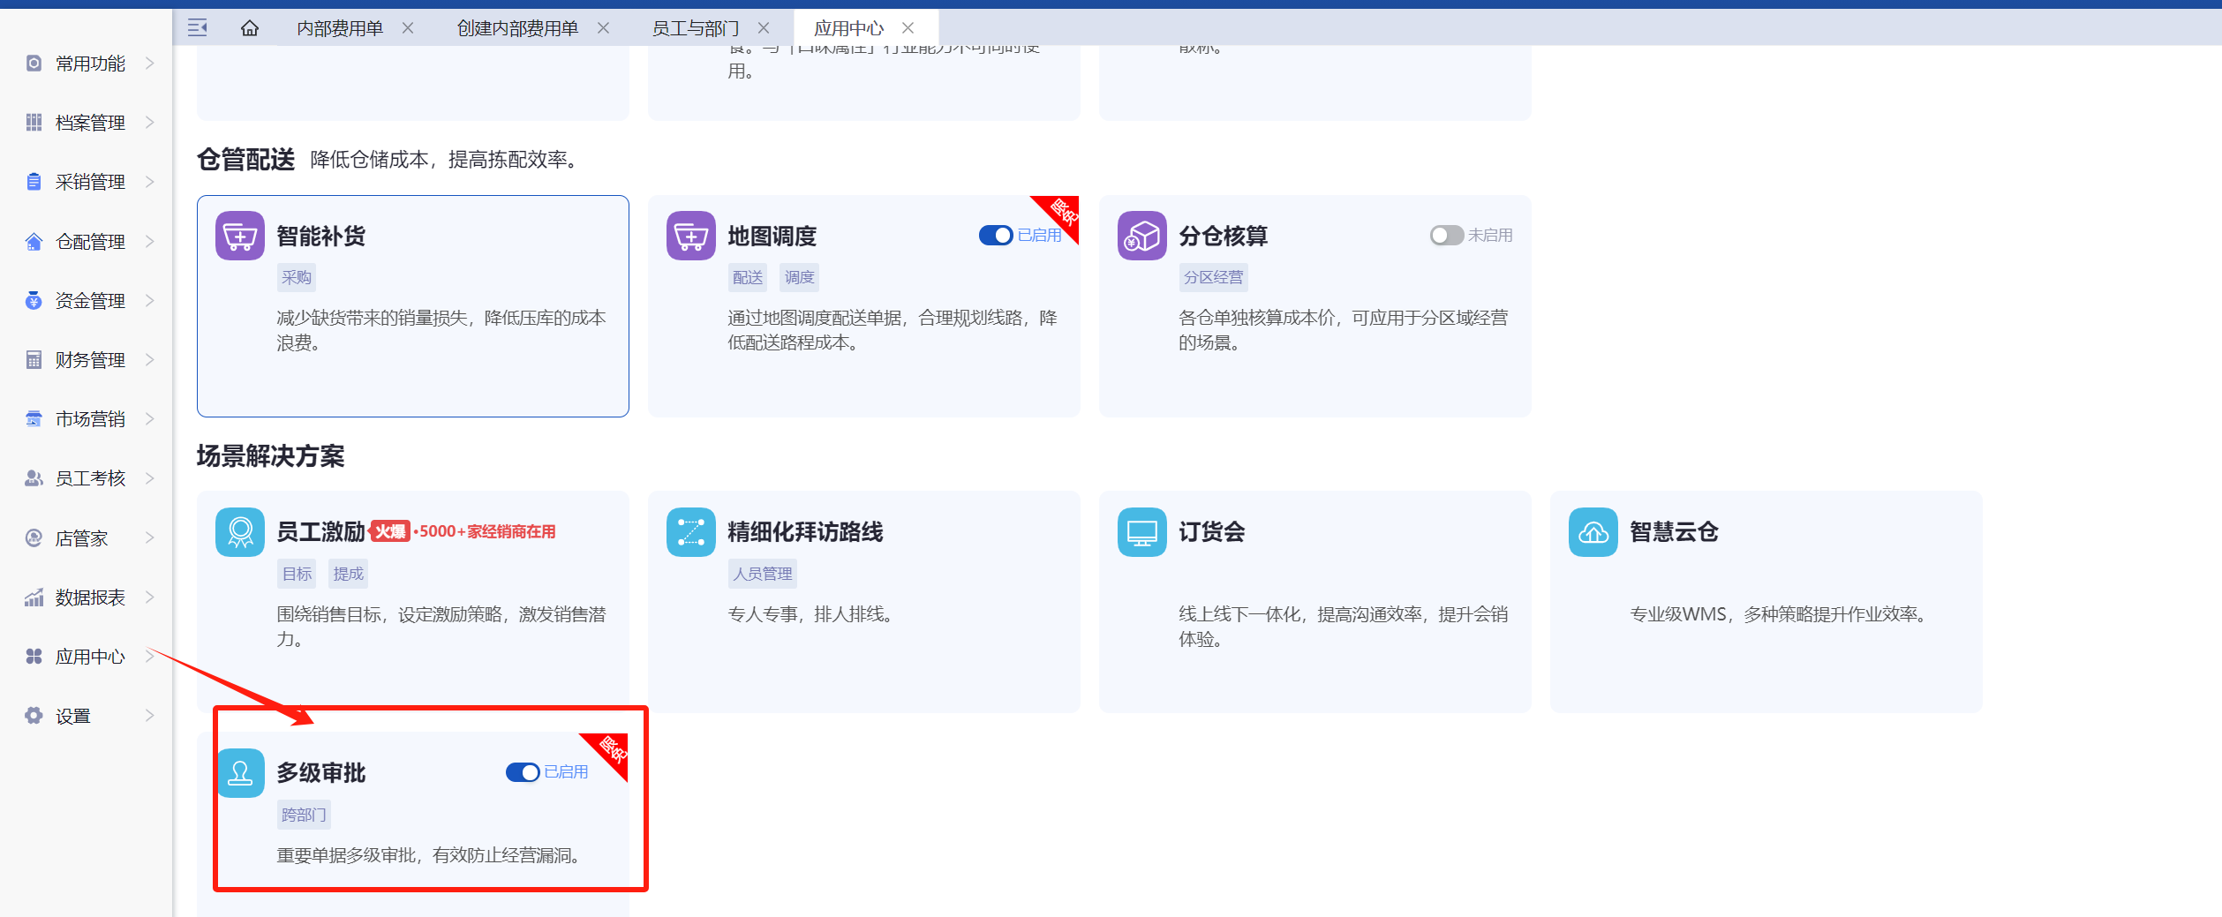The height and width of the screenshot is (917, 2222).
Task: Click the 跨部门 tag under 多级审批
Action: point(304,815)
